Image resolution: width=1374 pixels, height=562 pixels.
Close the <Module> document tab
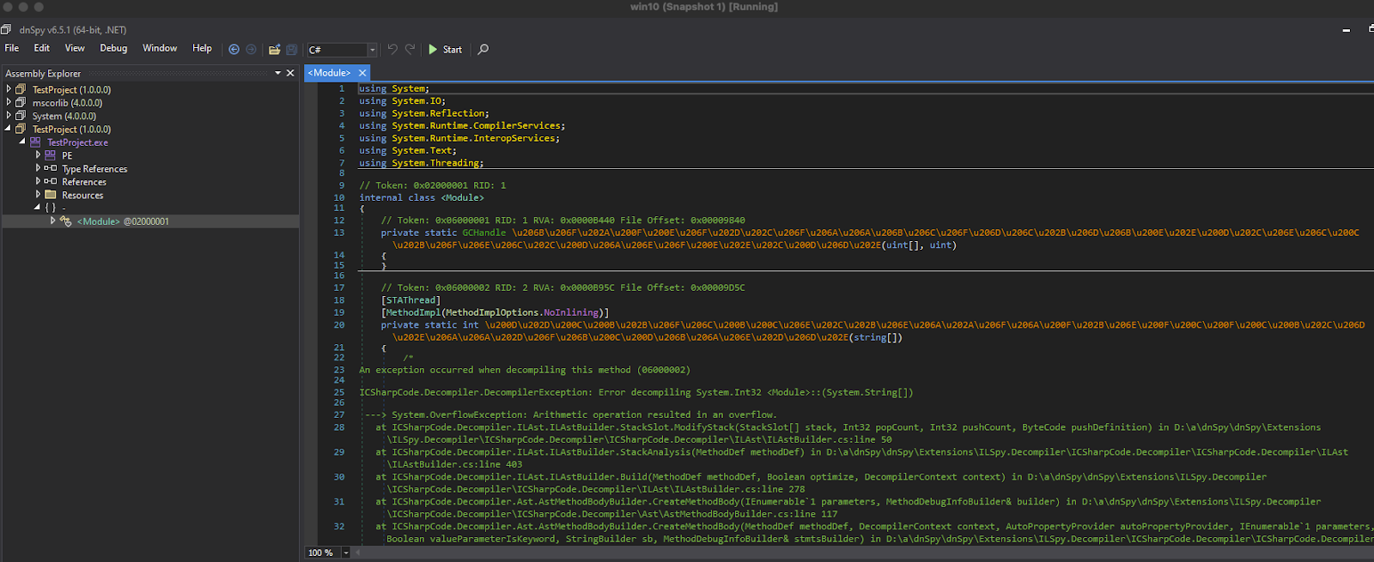click(362, 73)
